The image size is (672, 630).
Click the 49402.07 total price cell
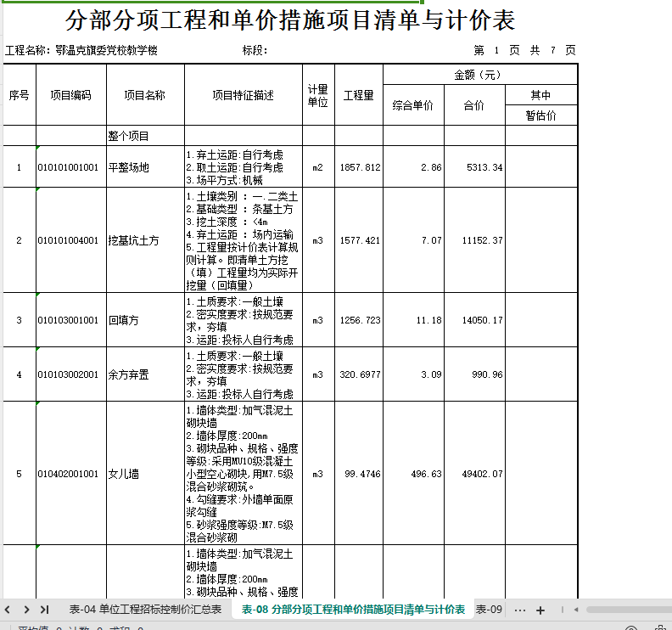tap(474, 474)
